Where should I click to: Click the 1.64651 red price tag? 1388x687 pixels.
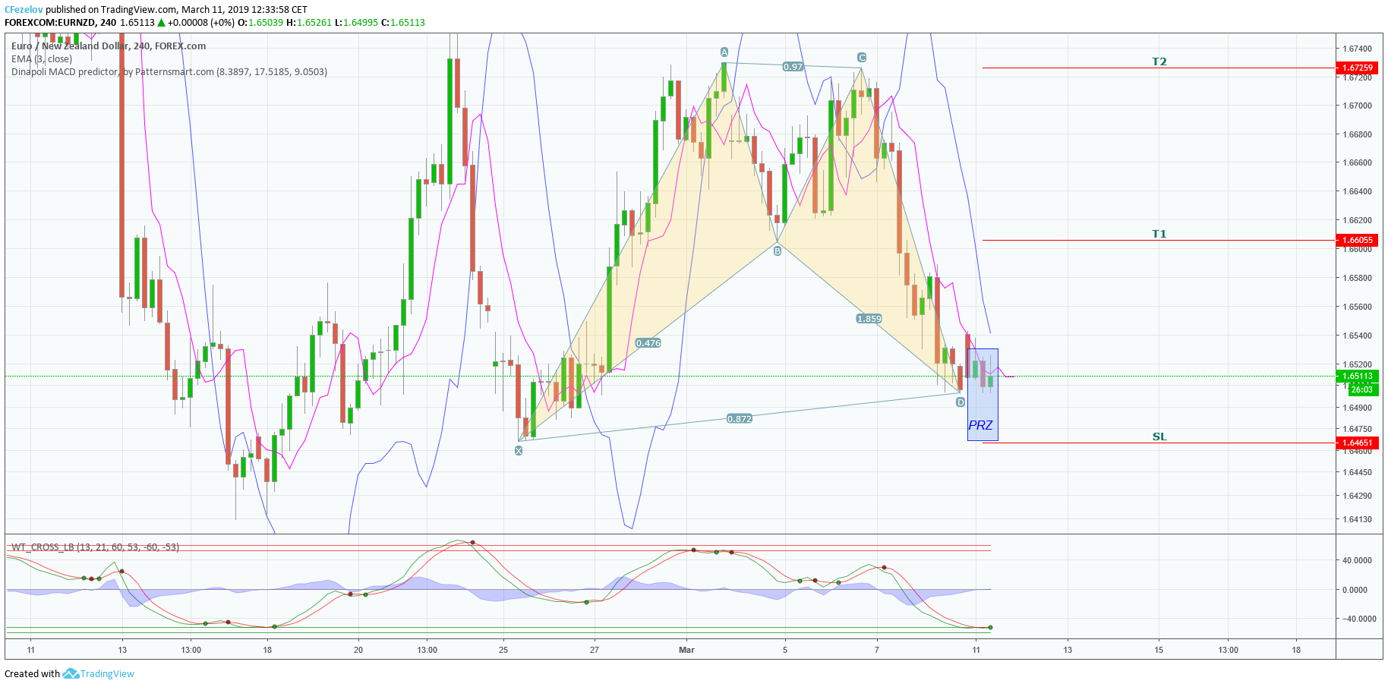1357,443
